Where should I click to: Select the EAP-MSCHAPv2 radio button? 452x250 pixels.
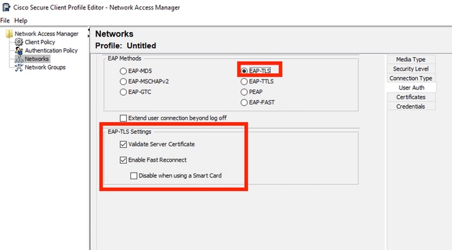123,82
